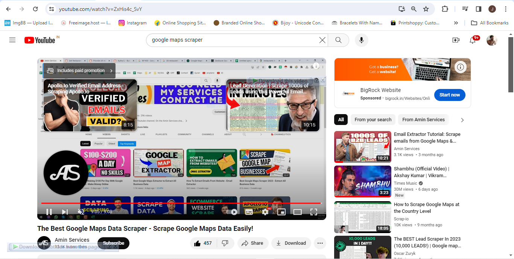
Task: Unmute the video with the speaker icon
Action: pyautogui.click(x=81, y=212)
